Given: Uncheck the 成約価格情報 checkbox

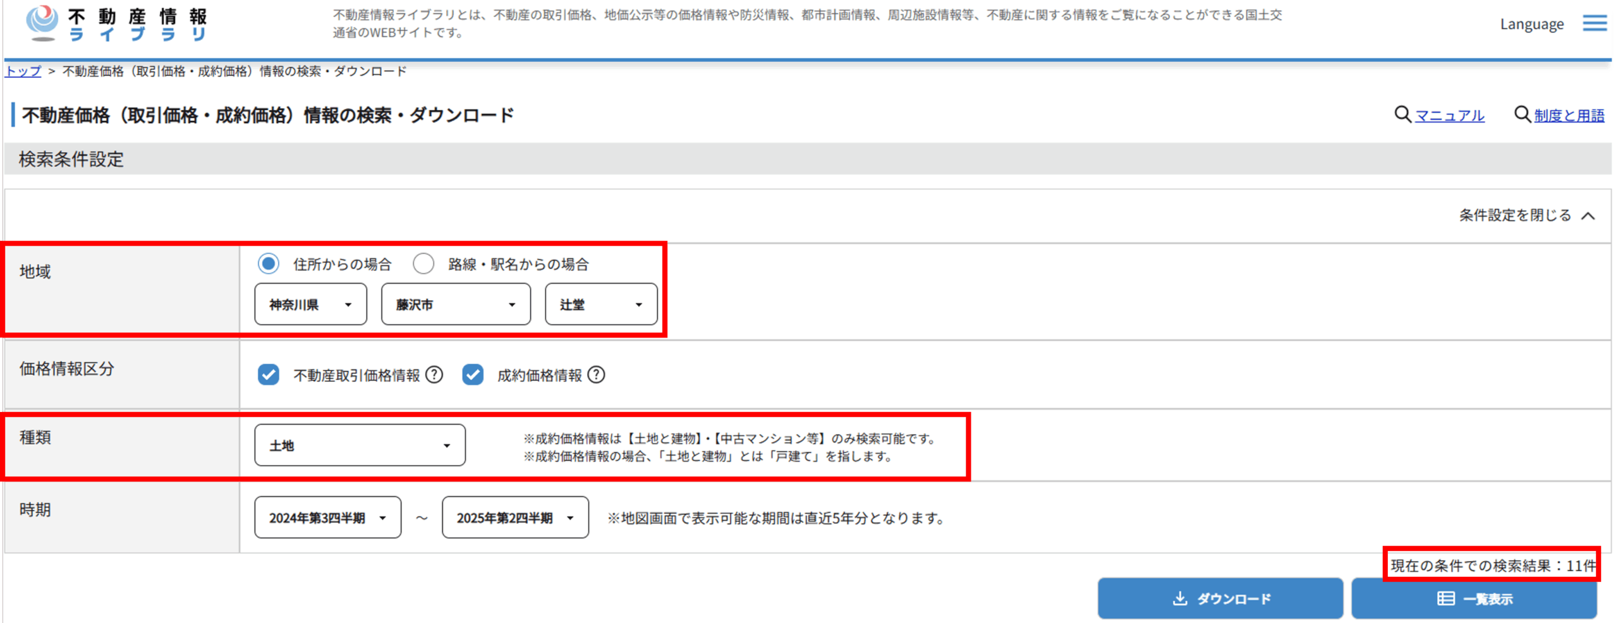Looking at the screenshot, I should (x=473, y=375).
